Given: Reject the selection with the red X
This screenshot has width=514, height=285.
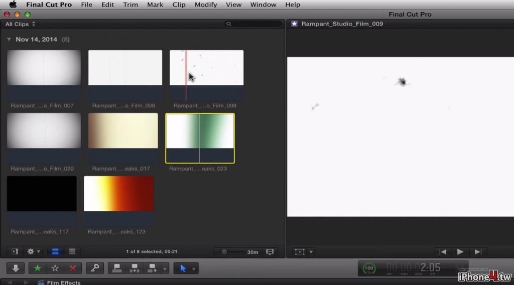Looking at the screenshot, I should click(x=73, y=268).
